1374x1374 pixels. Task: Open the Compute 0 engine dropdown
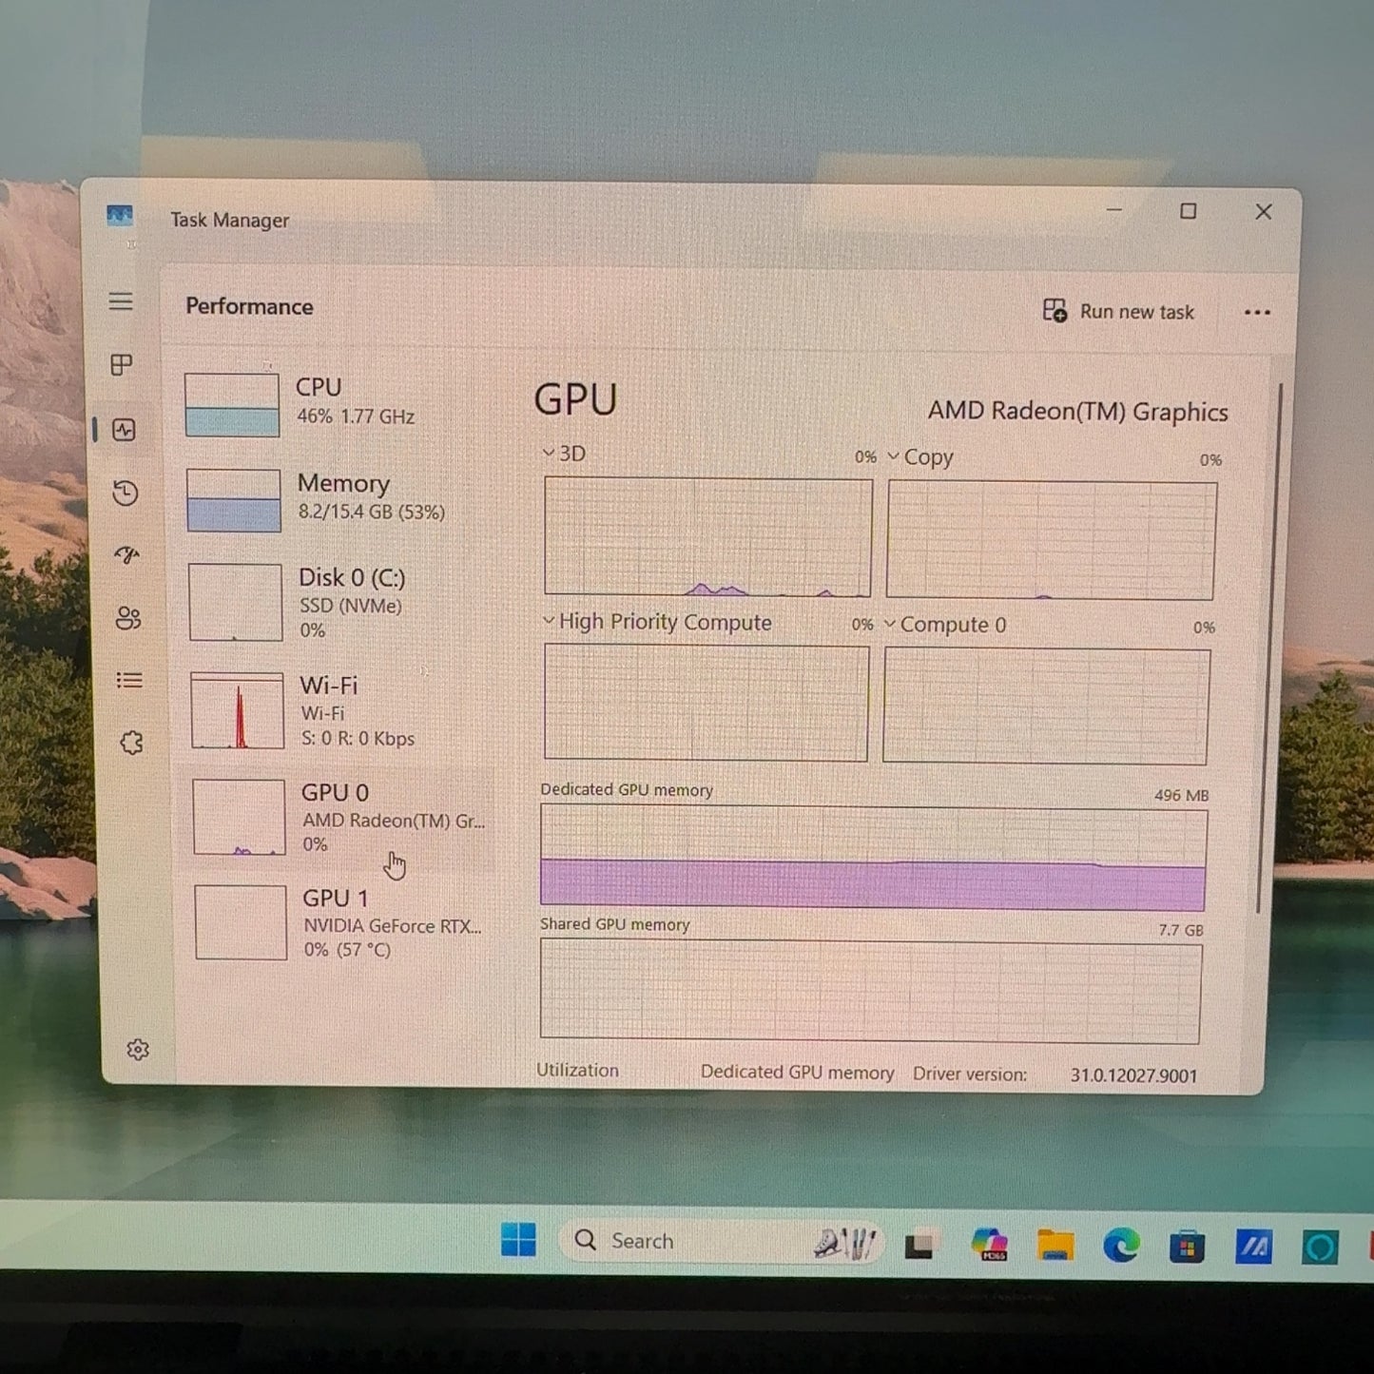point(891,625)
